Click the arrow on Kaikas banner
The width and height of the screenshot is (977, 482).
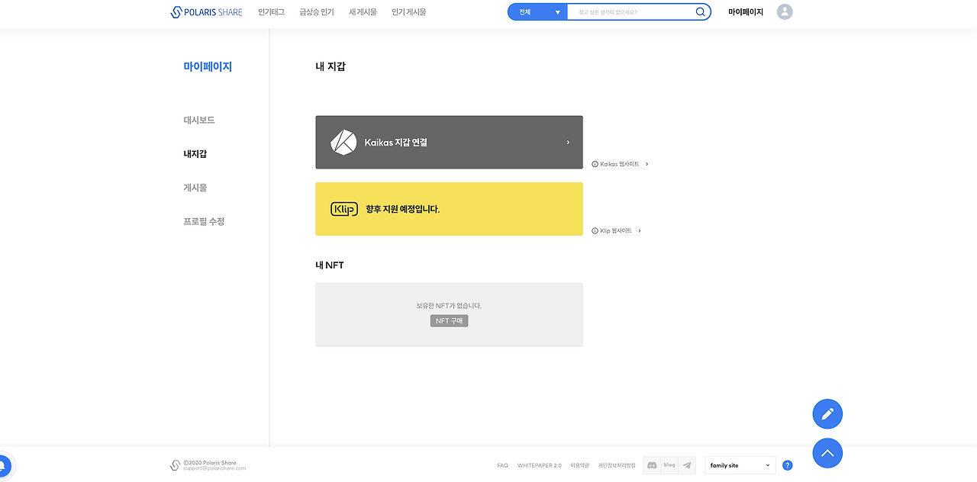[568, 143]
